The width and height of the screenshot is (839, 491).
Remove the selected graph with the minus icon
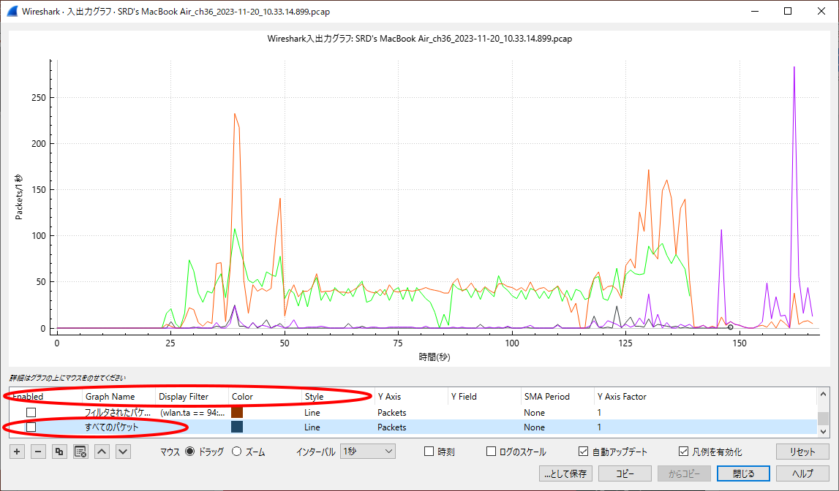point(38,452)
